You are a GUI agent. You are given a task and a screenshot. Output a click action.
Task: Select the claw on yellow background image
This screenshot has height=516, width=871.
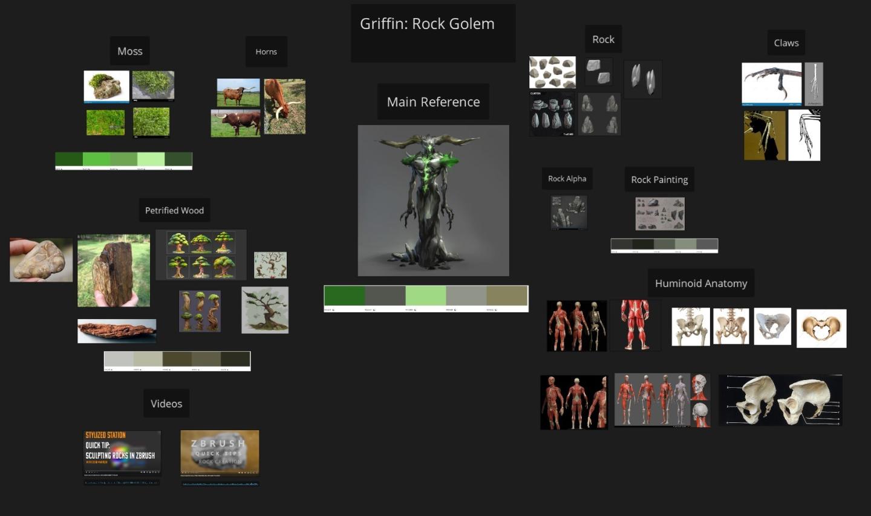coord(765,135)
